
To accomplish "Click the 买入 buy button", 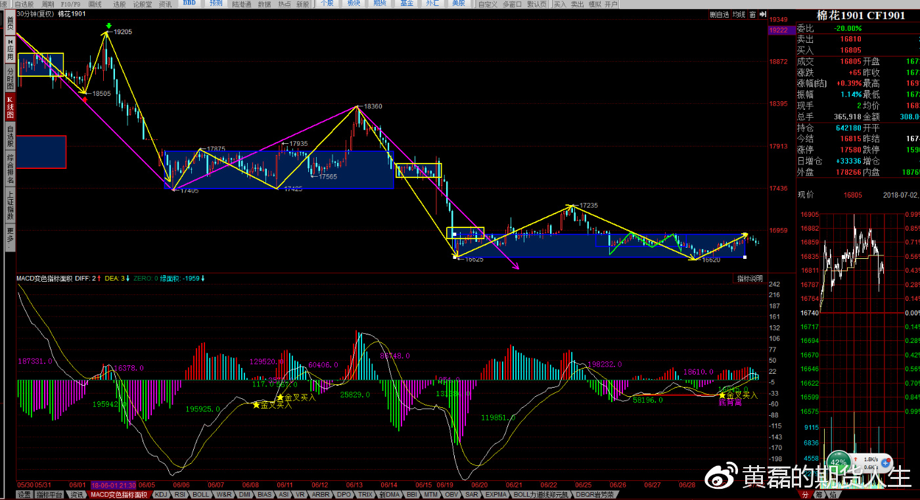I will pos(560,4).
